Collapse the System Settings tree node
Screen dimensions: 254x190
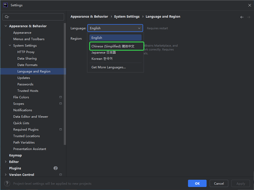[x=10, y=45]
